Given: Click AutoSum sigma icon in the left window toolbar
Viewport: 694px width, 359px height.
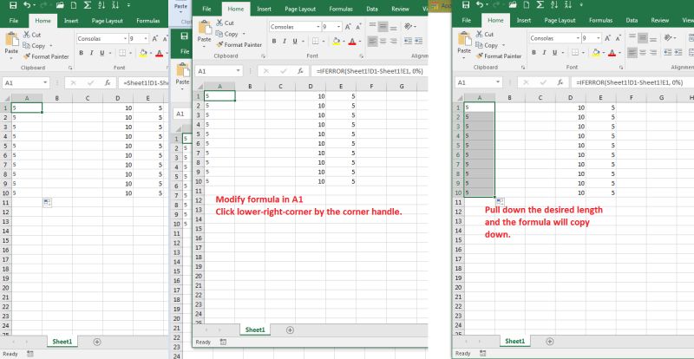Looking at the screenshot, I should [88, 6].
